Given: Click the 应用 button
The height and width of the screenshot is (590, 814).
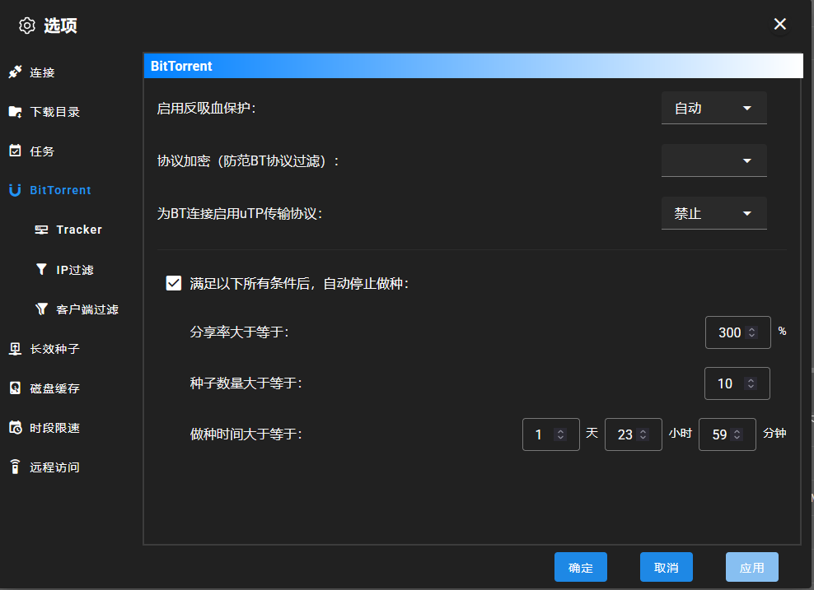Looking at the screenshot, I should point(751,568).
